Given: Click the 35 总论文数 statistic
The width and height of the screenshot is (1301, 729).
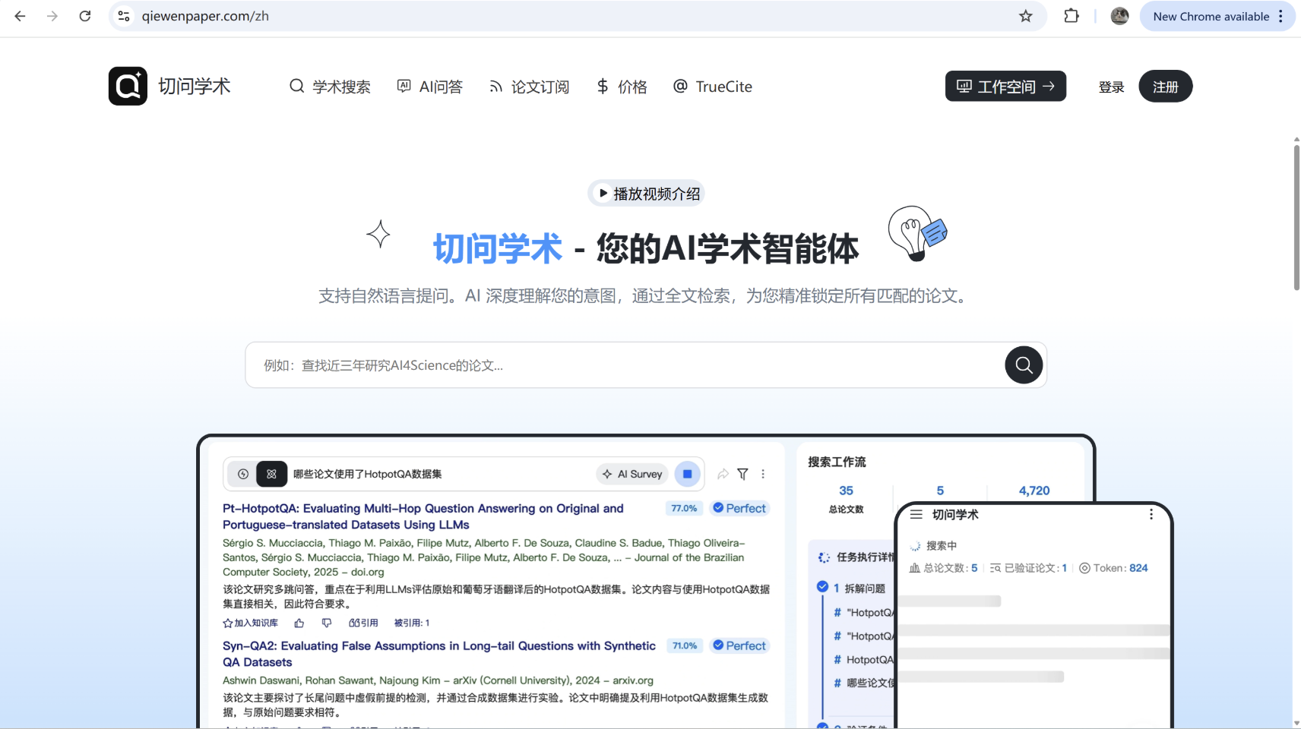Looking at the screenshot, I should 846,499.
